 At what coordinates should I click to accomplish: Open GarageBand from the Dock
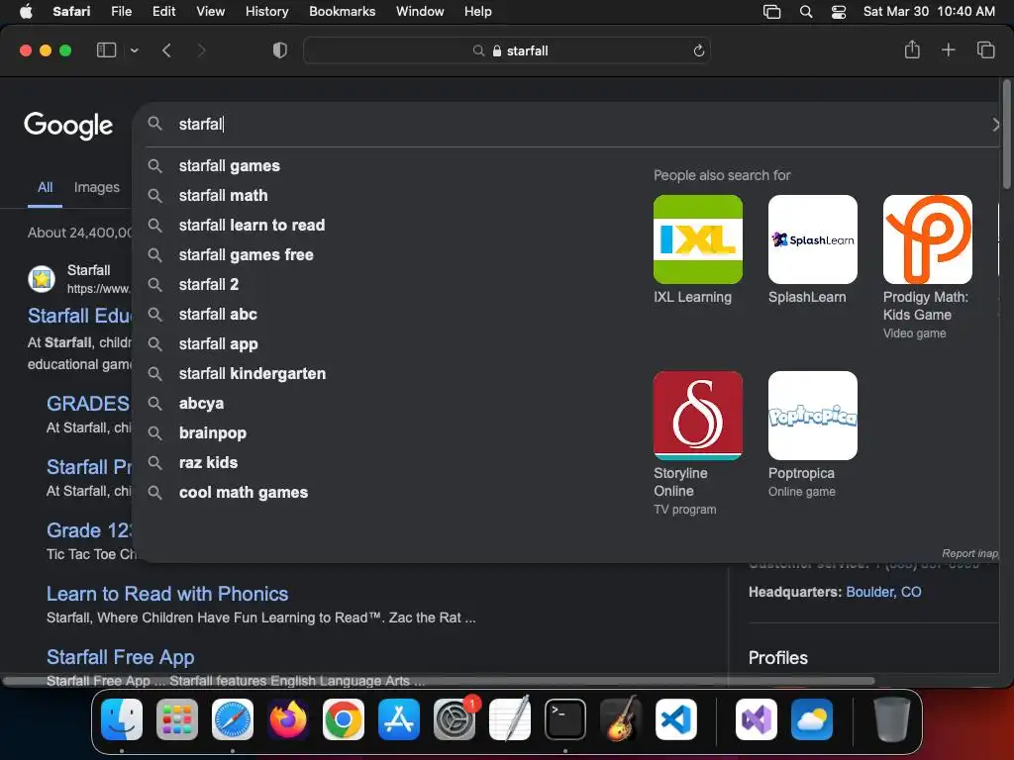click(621, 719)
